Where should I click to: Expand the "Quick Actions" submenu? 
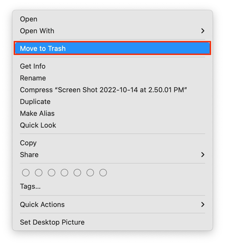click(42, 205)
